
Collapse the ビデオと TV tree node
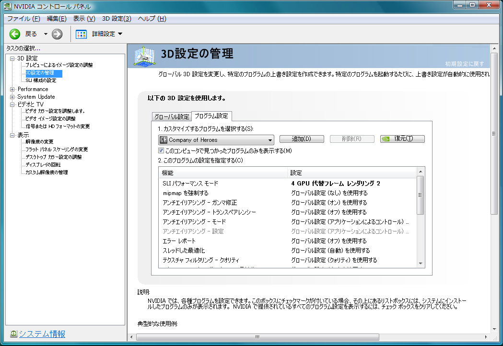click(x=12, y=104)
